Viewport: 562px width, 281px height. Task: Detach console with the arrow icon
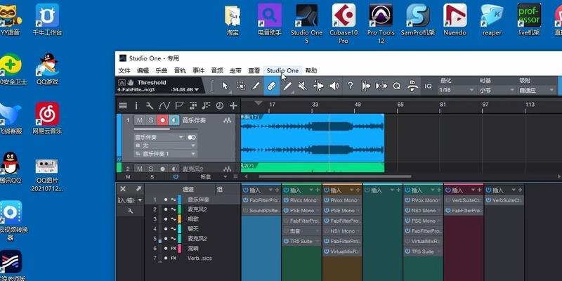pyautogui.click(x=138, y=188)
